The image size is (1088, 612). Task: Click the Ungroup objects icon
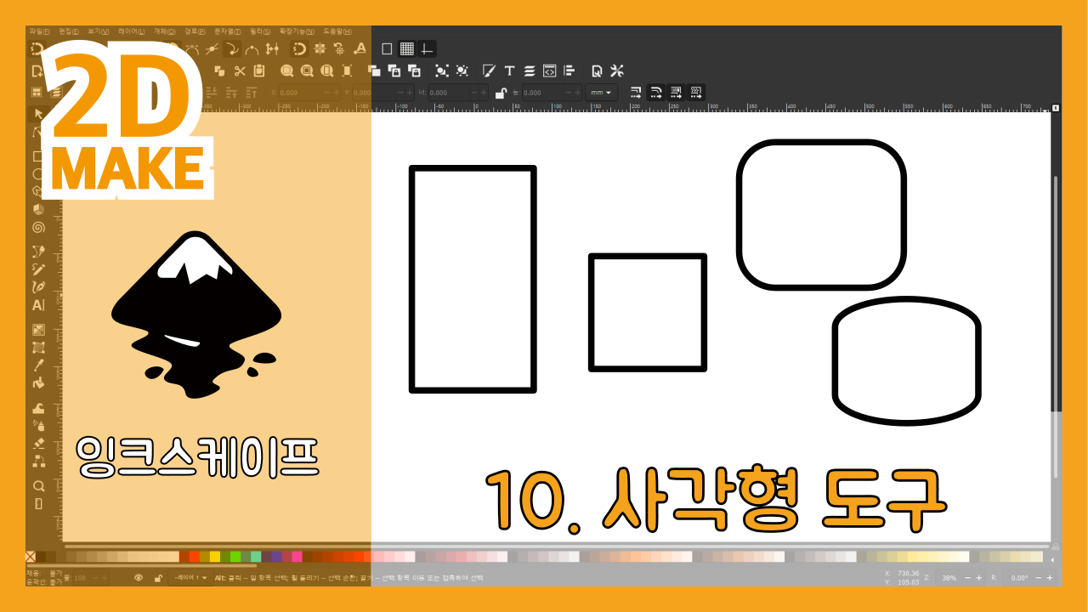click(462, 71)
